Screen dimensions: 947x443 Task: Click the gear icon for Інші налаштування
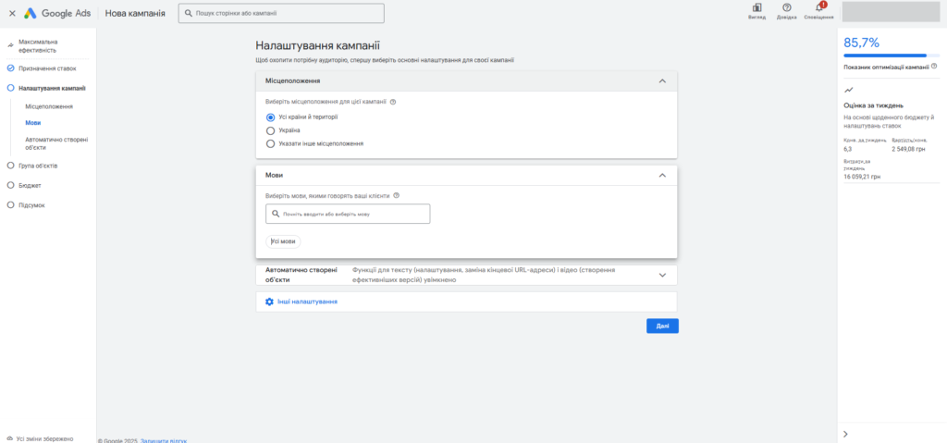(x=269, y=301)
